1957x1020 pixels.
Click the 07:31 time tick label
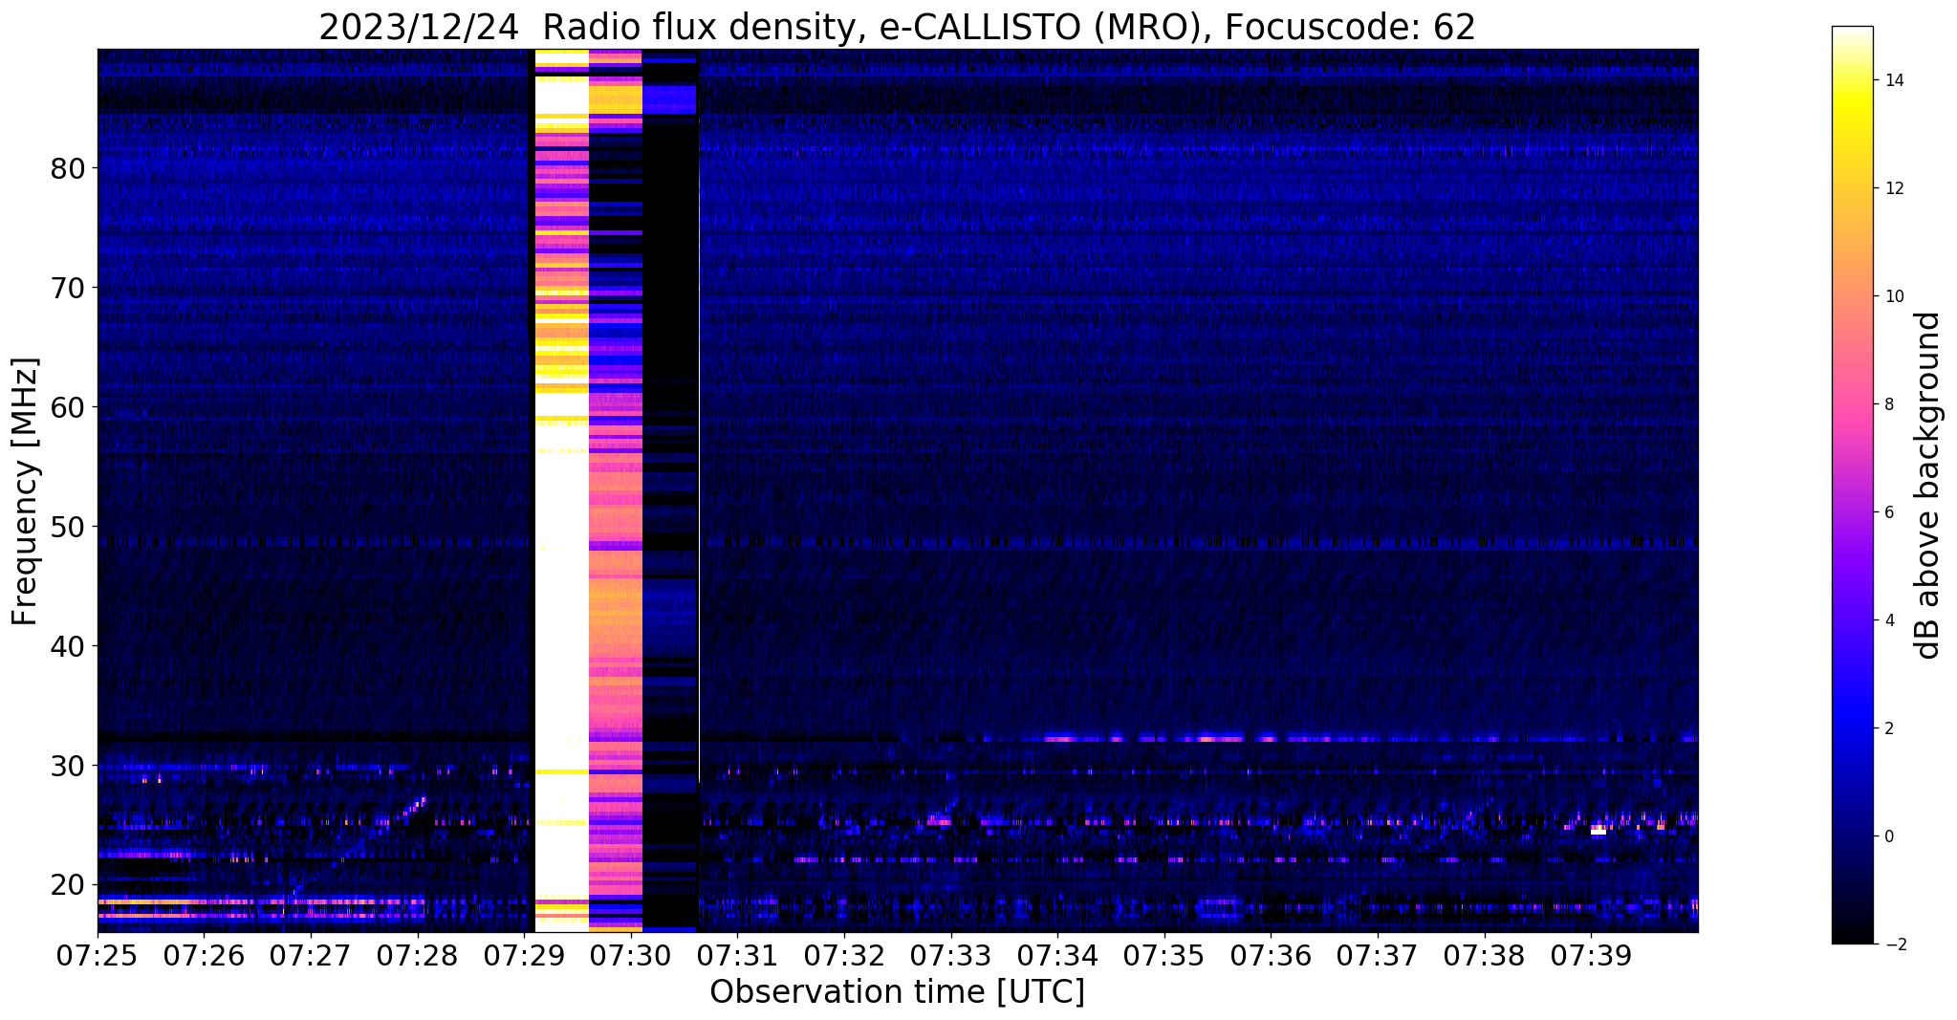click(737, 955)
